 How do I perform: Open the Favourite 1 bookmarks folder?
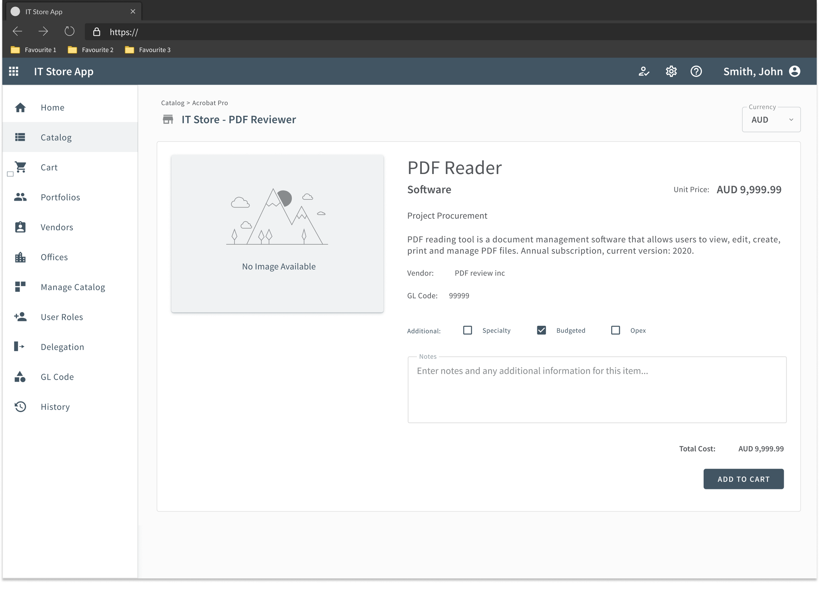tap(34, 50)
